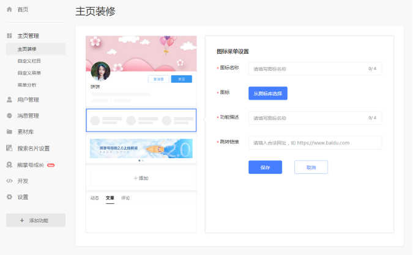Click the profile avatar photo
The width and height of the screenshot is (413, 255).
pos(100,71)
